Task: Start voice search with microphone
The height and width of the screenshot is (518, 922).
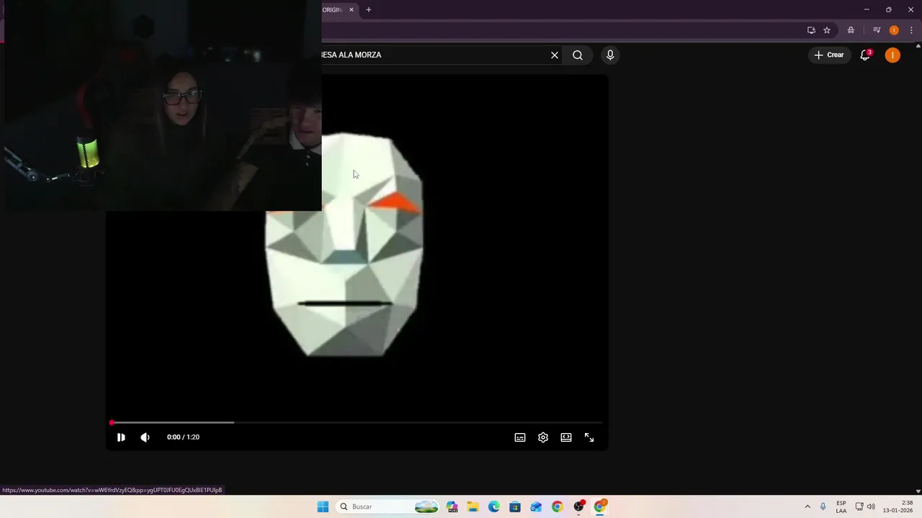Action: [x=610, y=55]
